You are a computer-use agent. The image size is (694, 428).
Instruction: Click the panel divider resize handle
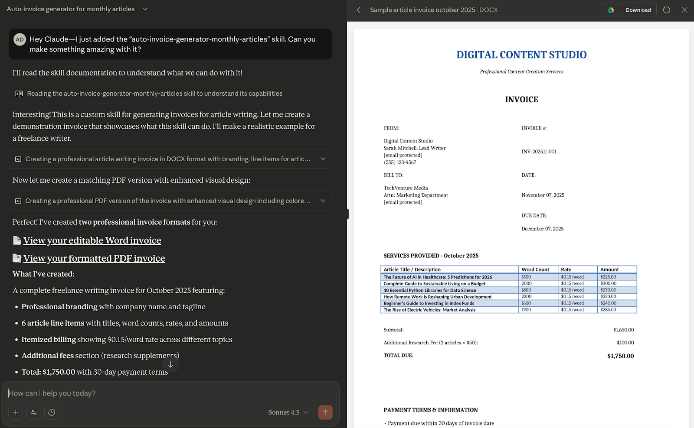pos(347,214)
